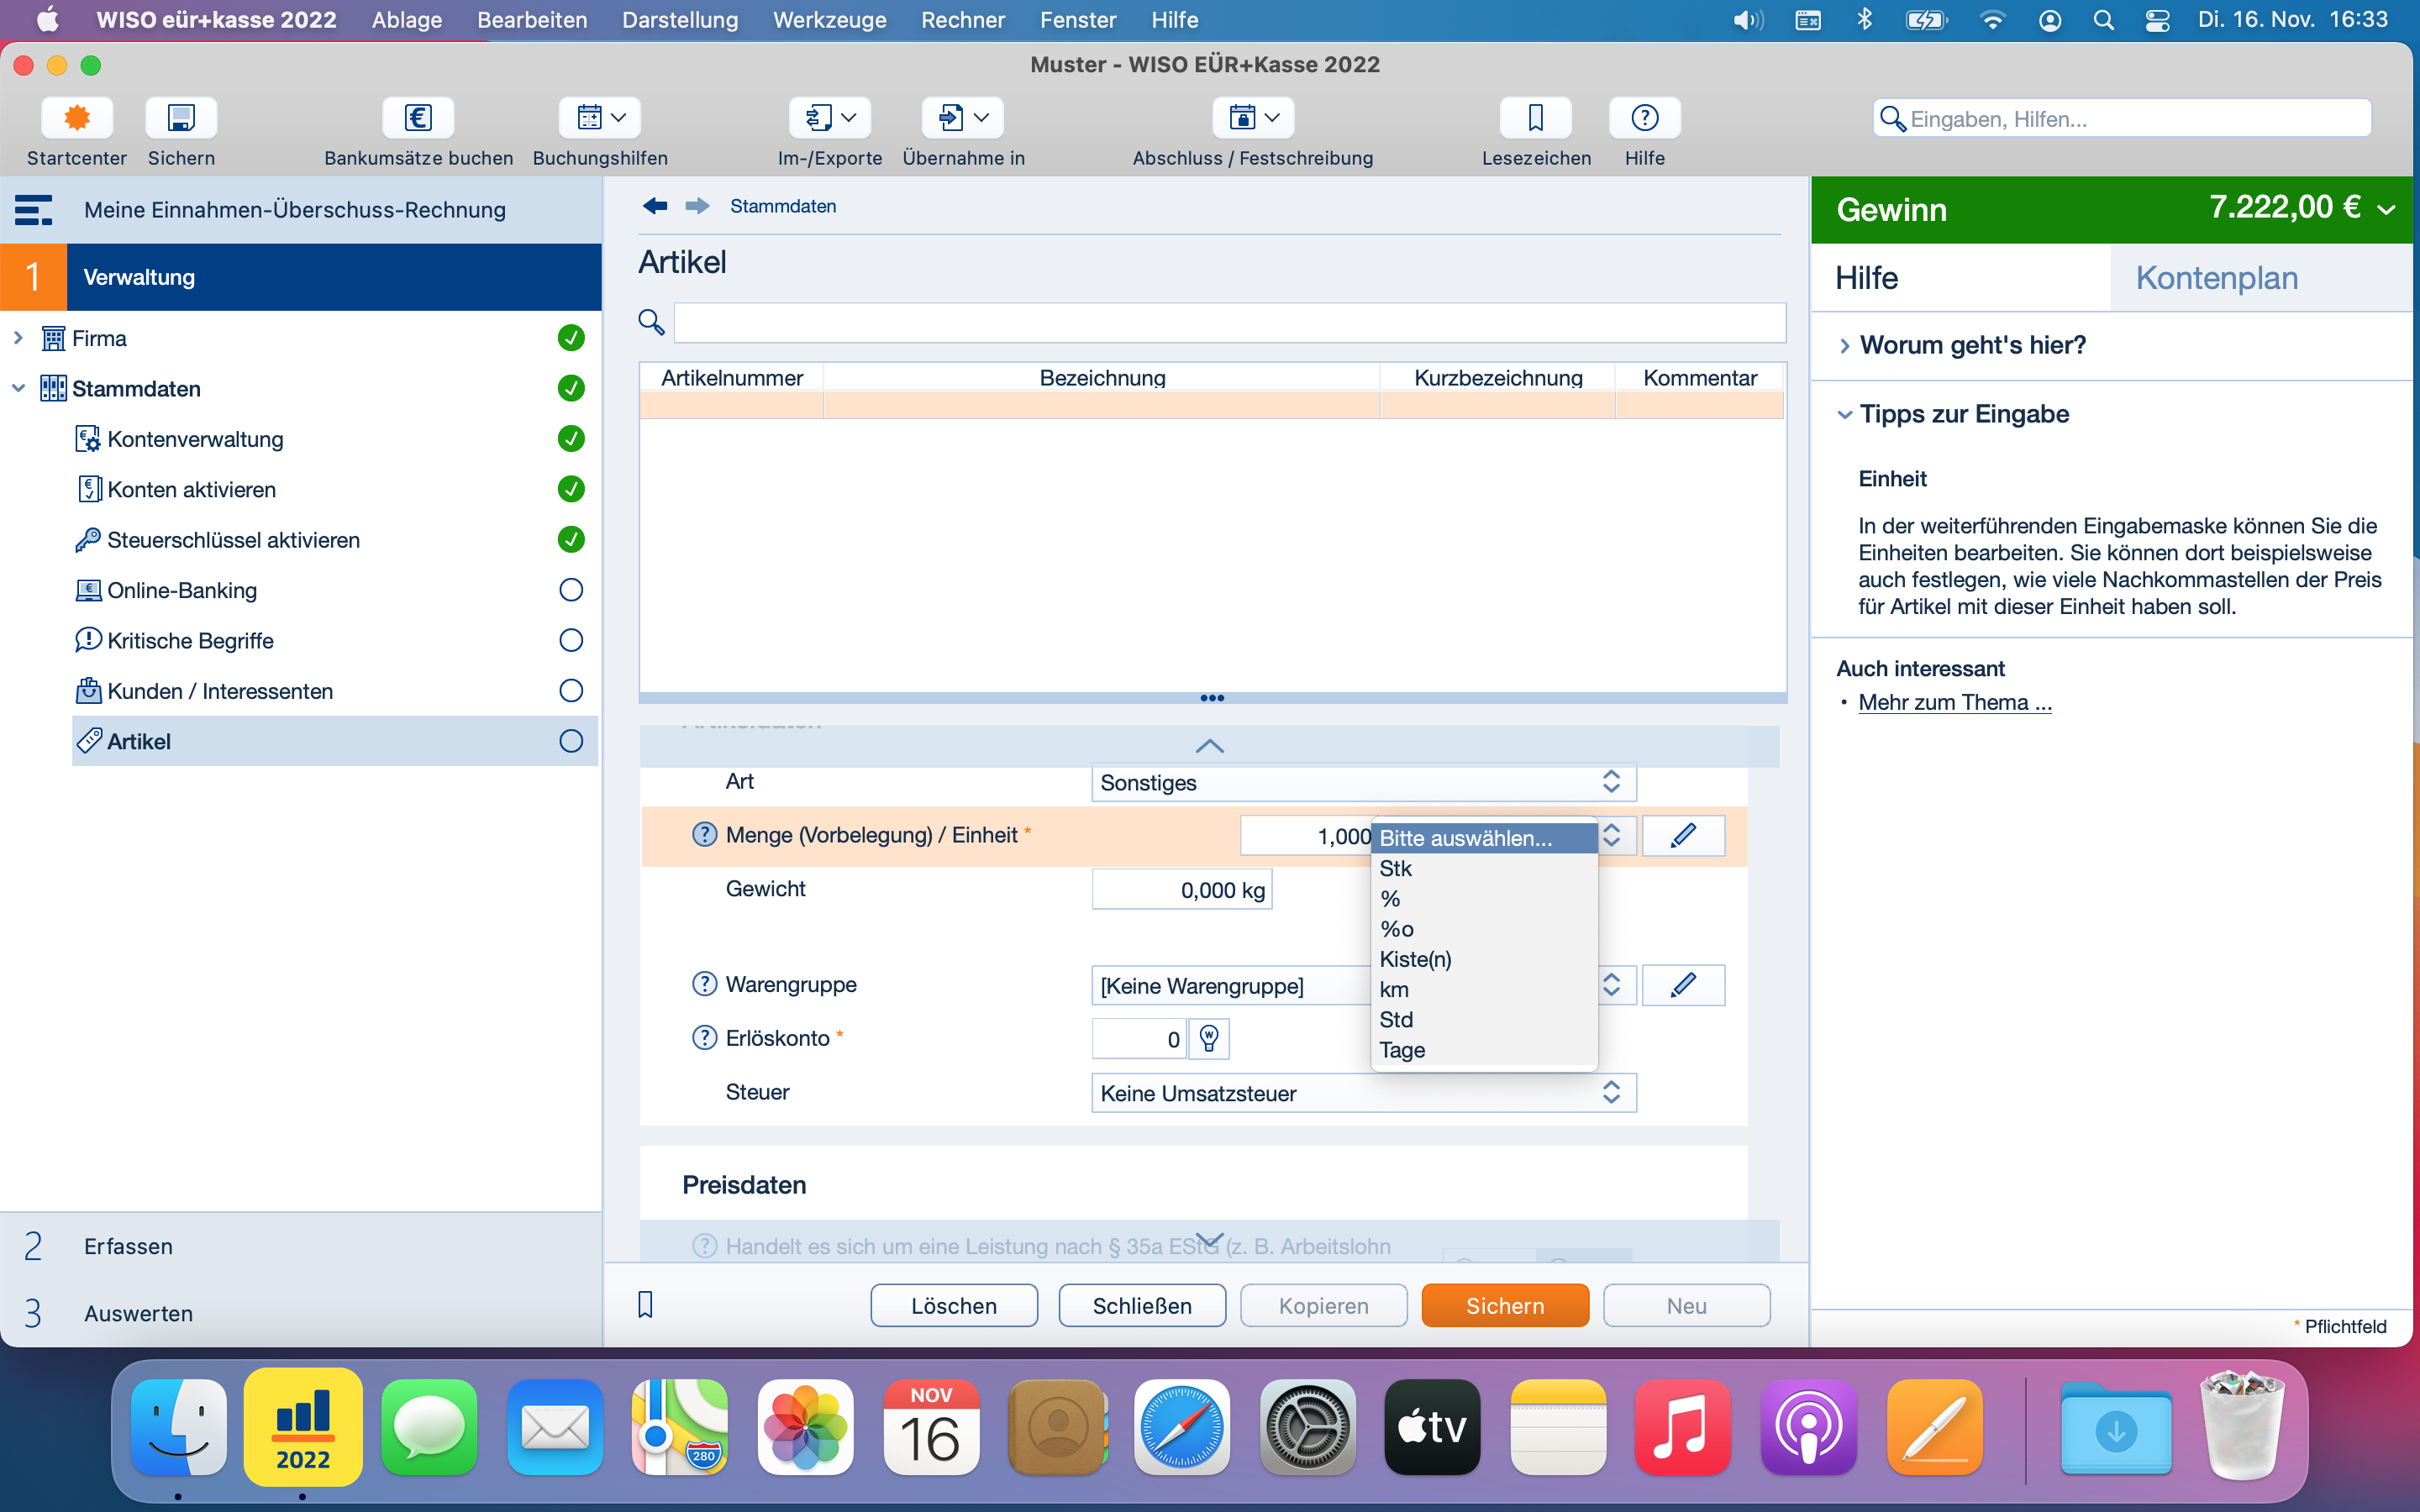Viewport: 2420px width, 1512px height.
Task: Click the lightbulb icon beside Erlöskonto
Action: click(1209, 1039)
